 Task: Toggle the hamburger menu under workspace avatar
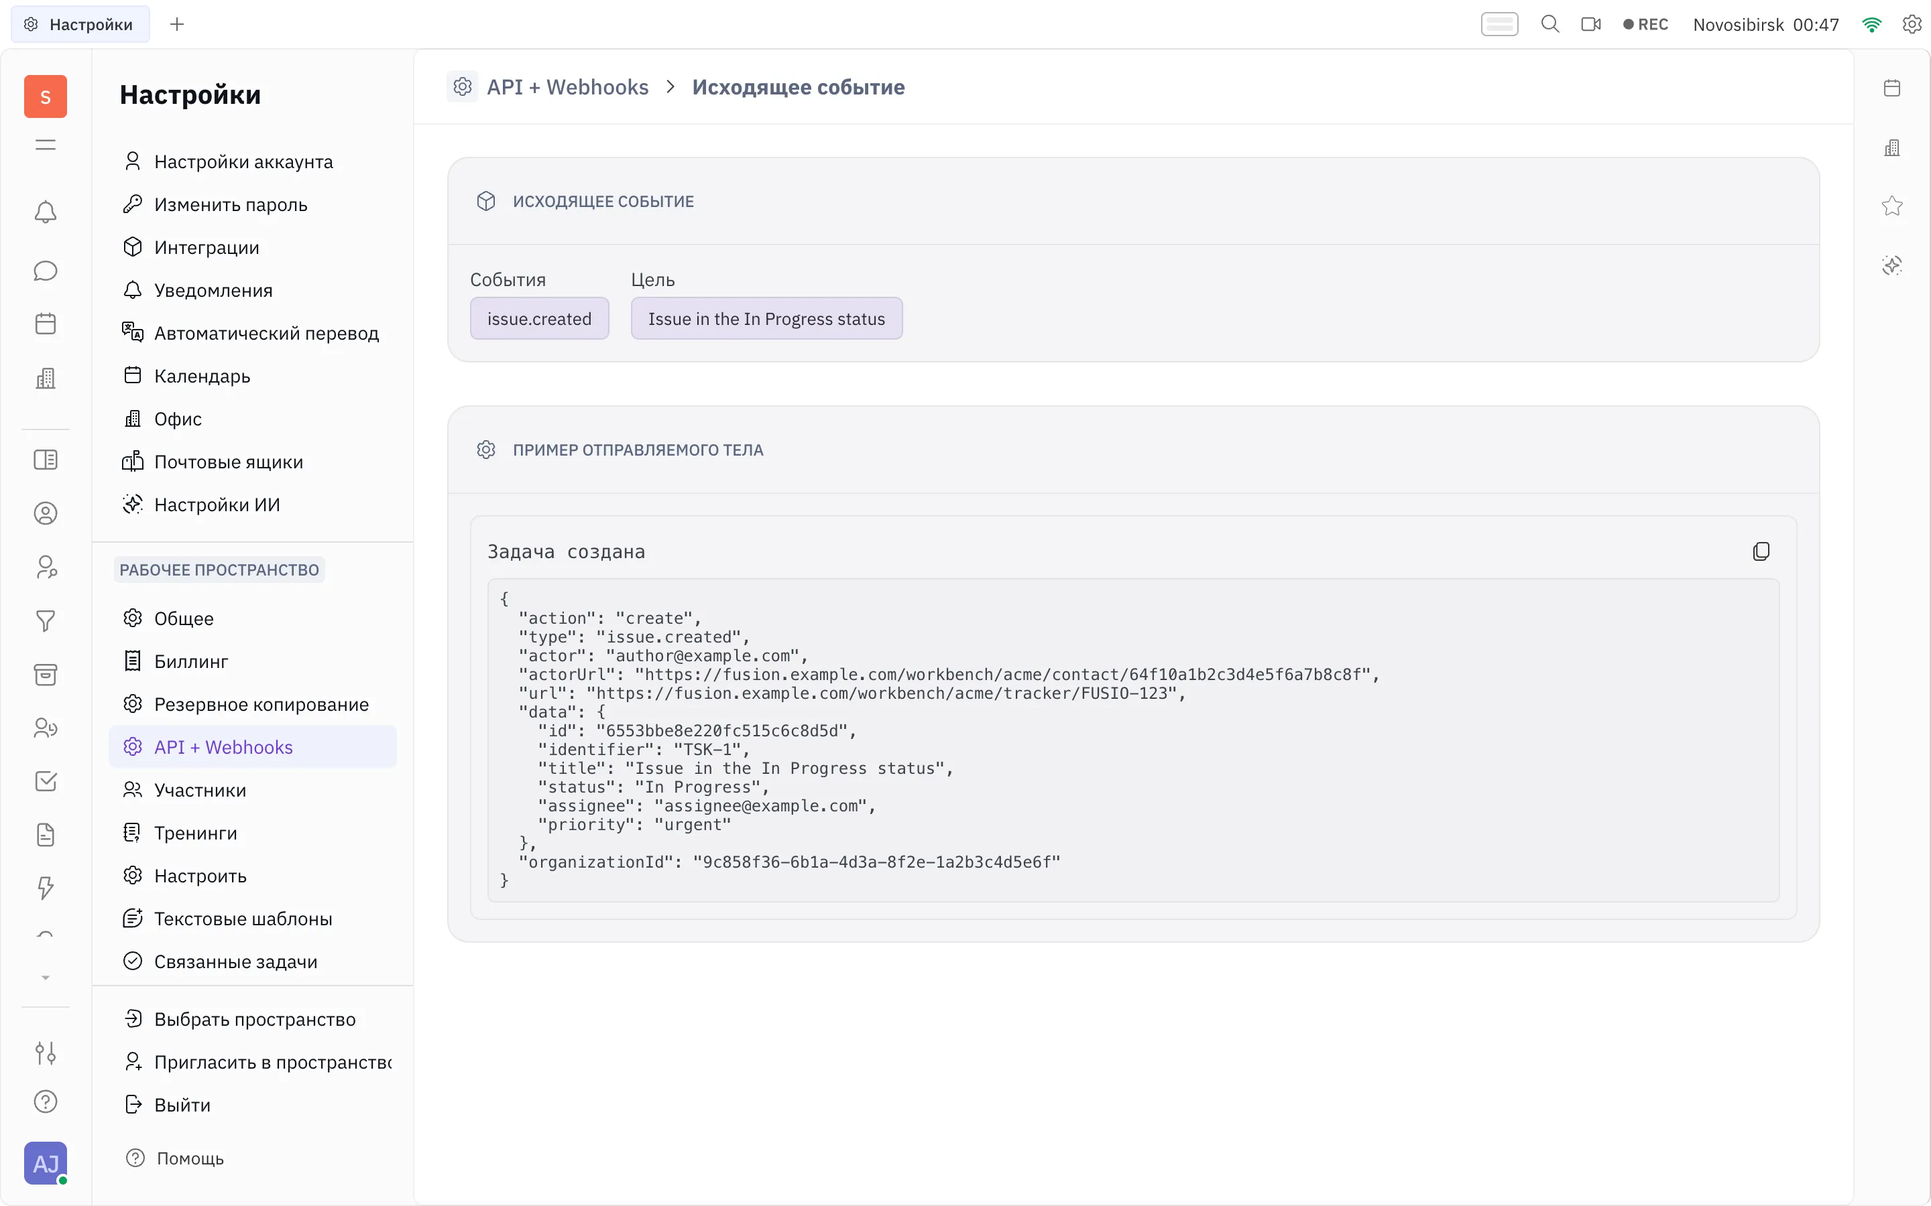46,144
